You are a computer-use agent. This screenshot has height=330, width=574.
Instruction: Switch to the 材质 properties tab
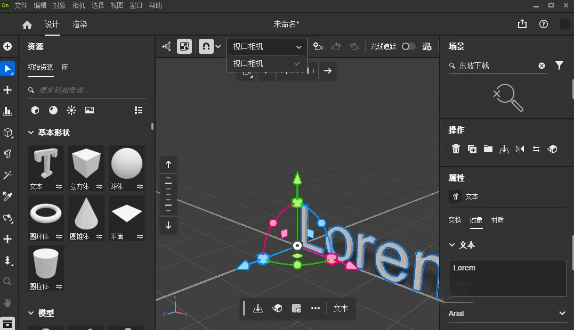pyautogui.click(x=497, y=220)
